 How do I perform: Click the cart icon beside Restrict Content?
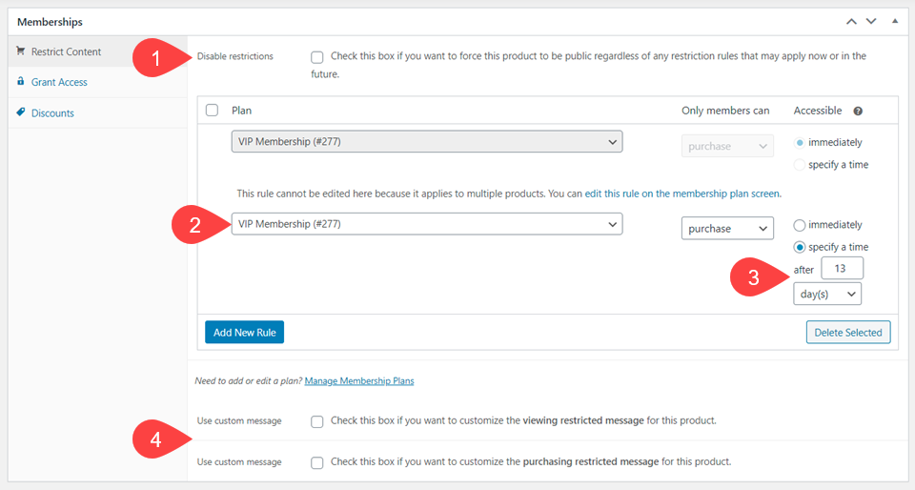coord(21,51)
